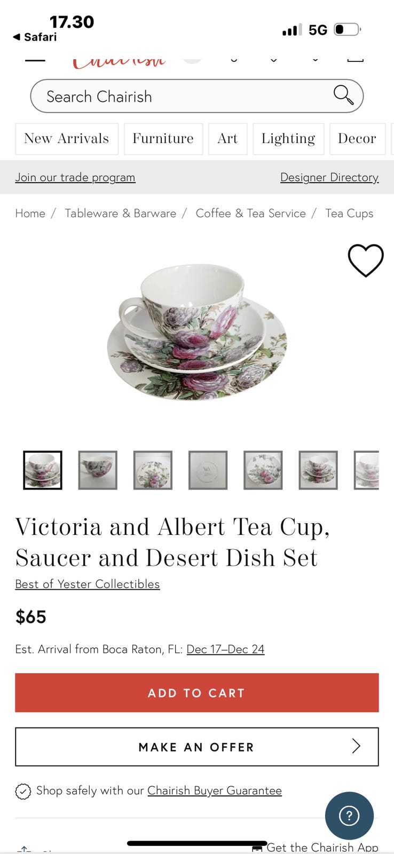This screenshot has width=394, height=854.
Task: Click the Add to Cart button
Action: pos(197,693)
